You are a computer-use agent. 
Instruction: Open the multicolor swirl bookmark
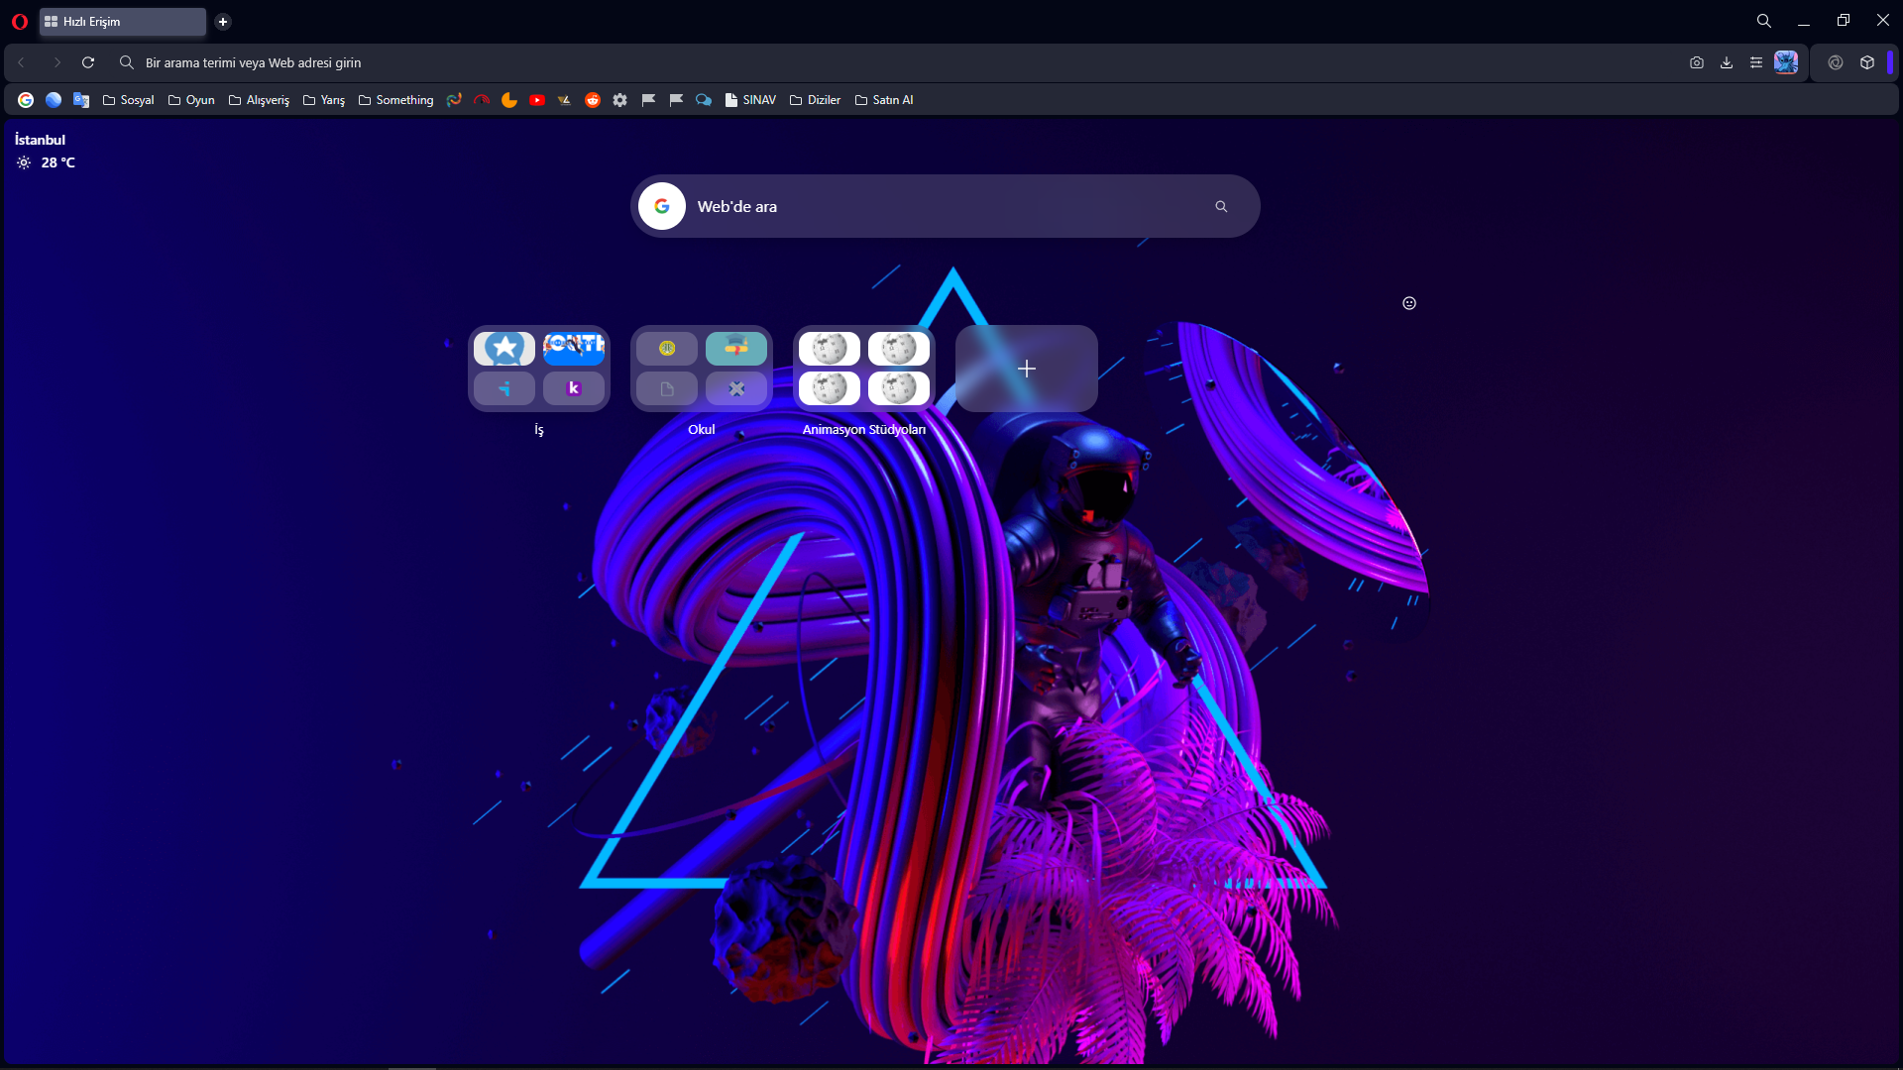(x=454, y=100)
